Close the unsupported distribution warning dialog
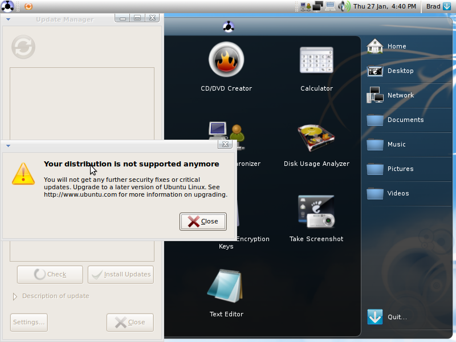Image resolution: width=456 pixels, height=342 pixels. [203, 222]
